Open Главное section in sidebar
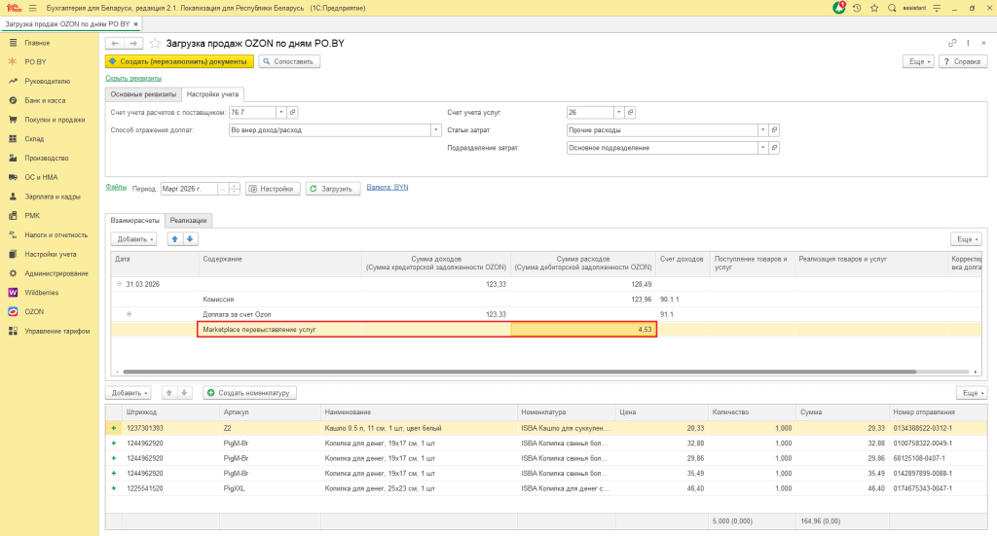997x536 pixels. tap(37, 43)
